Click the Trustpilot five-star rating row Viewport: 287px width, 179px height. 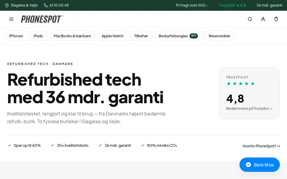[240, 84]
